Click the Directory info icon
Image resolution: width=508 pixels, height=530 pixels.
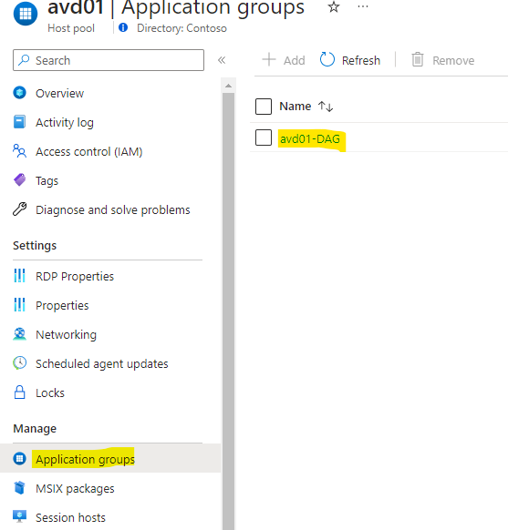123,27
